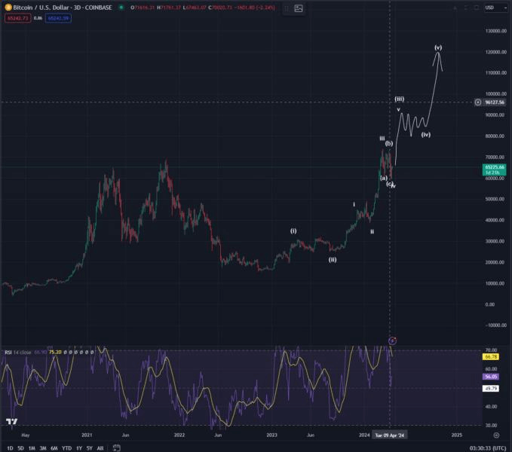Click the red sell price box

[17, 18]
